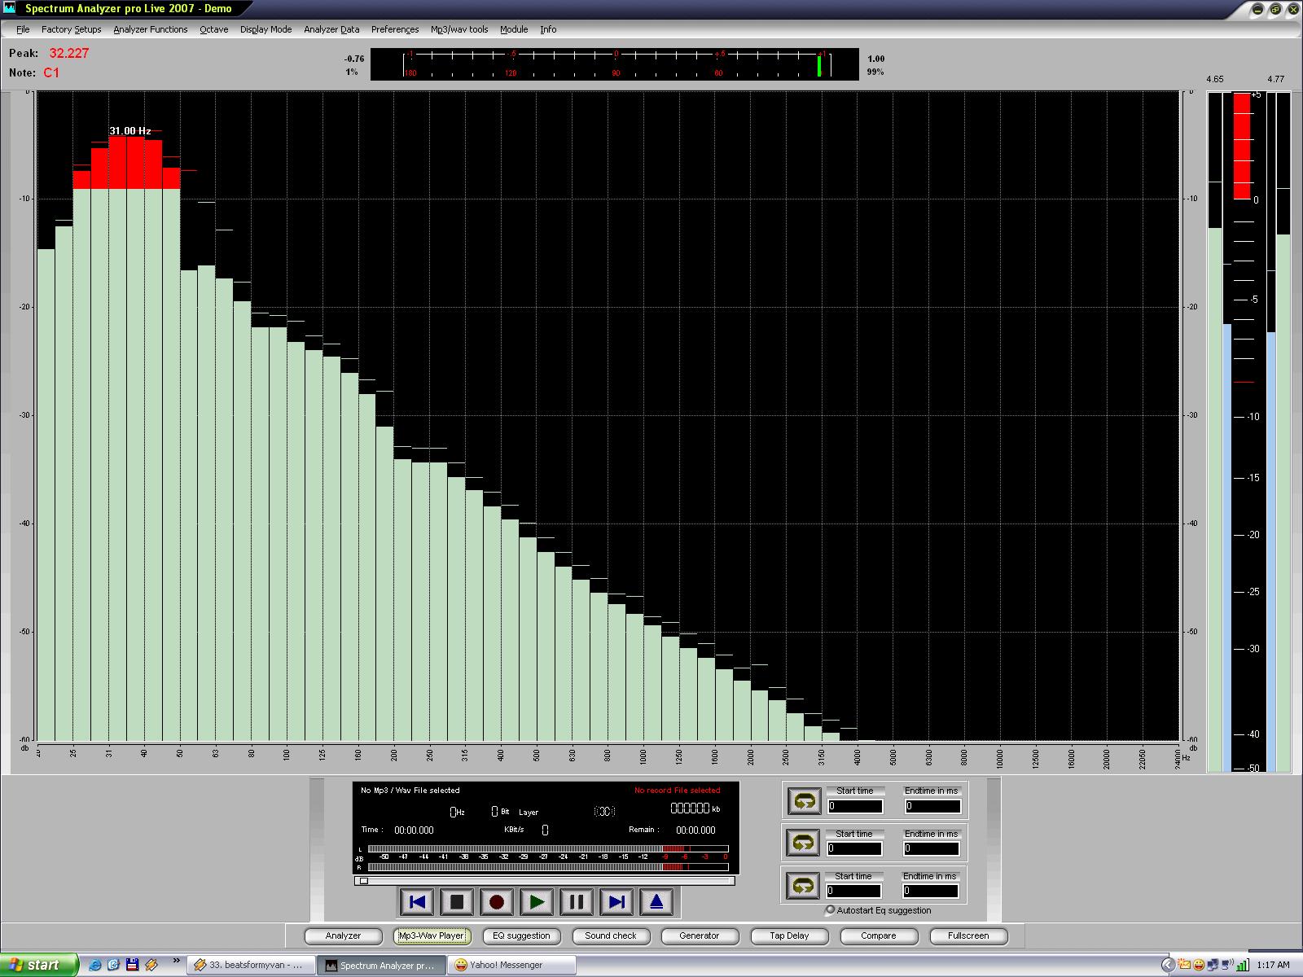Click the third loop icon above Autostart option
Screen dimensions: 1303x977
pyautogui.click(x=804, y=885)
